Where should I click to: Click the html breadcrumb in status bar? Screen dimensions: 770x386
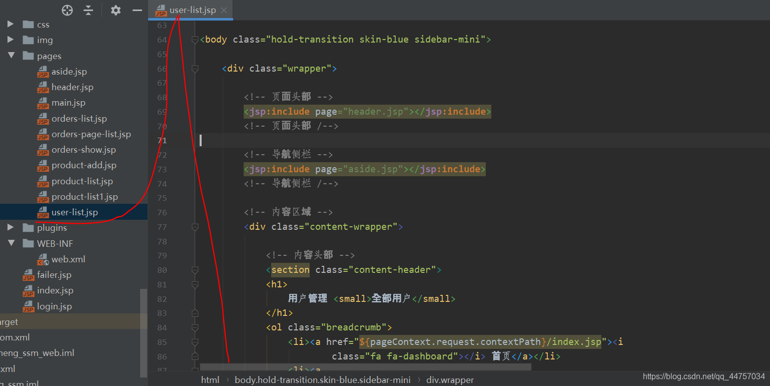(210, 380)
